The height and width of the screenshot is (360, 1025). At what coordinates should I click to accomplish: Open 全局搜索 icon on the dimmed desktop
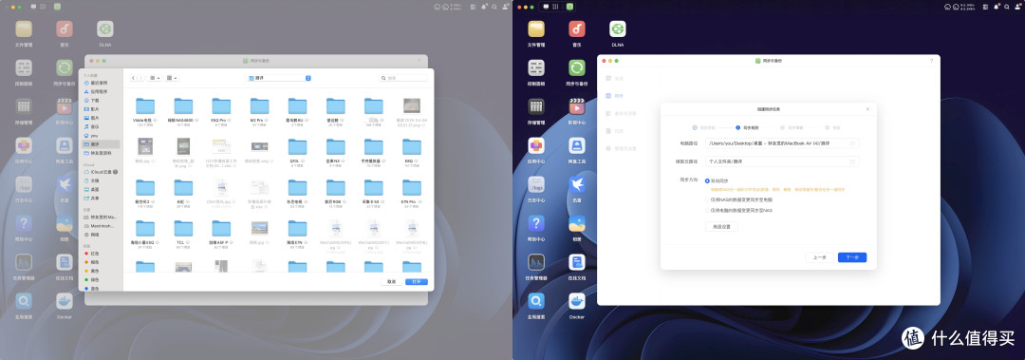24,301
